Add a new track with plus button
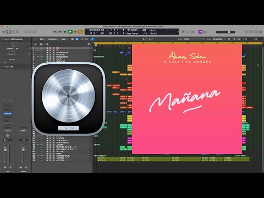Screen dimensions: 264x198 pos(35,44)
